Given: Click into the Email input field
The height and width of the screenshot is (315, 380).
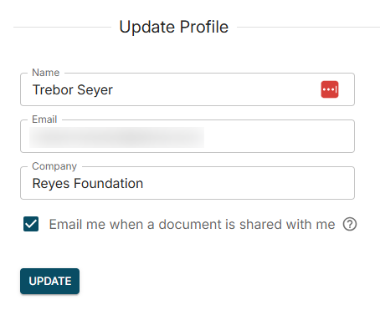Looking at the screenshot, I should click(187, 136).
